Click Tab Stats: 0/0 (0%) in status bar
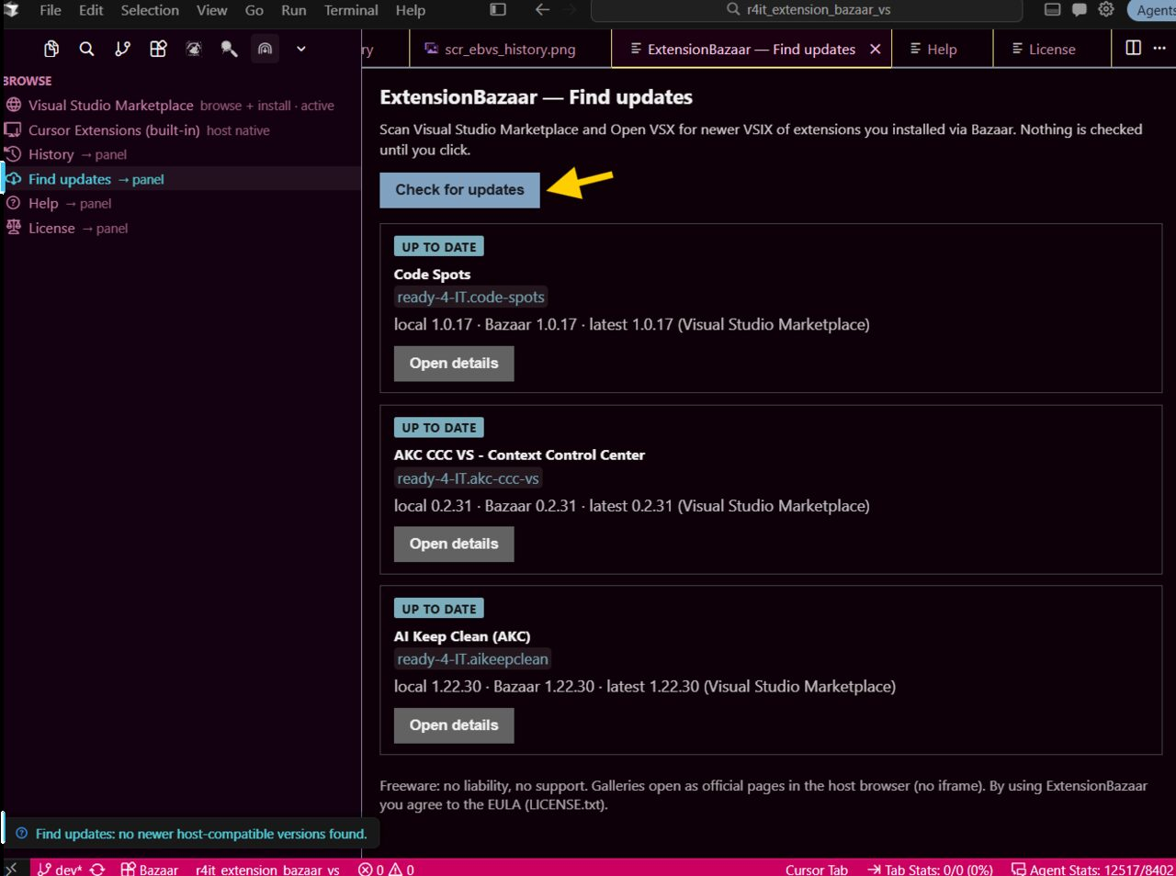Image resolution: width=1176 pixels, height=876 pixels. pyautogui.click(x=931, y=870)
